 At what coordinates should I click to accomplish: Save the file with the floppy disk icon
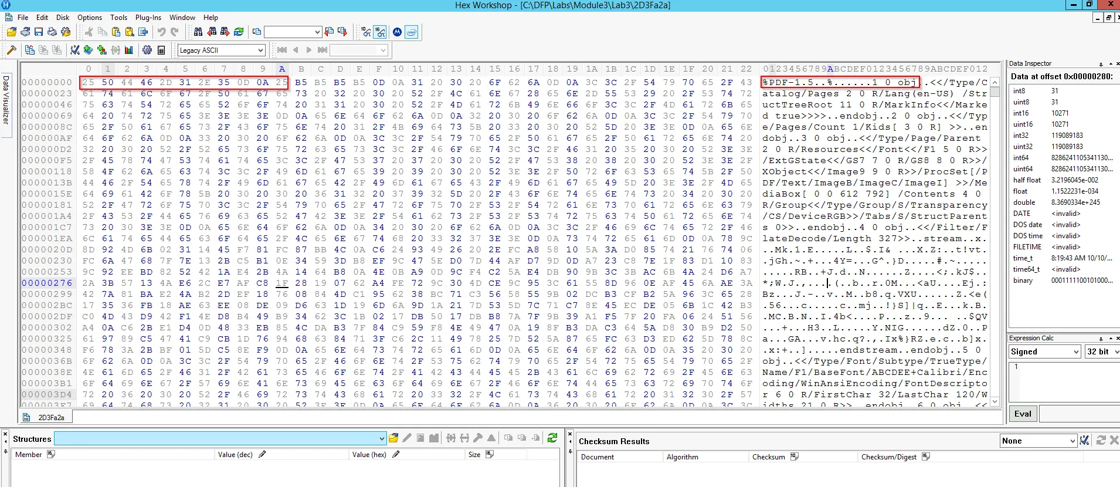click(x=39, y=32)
